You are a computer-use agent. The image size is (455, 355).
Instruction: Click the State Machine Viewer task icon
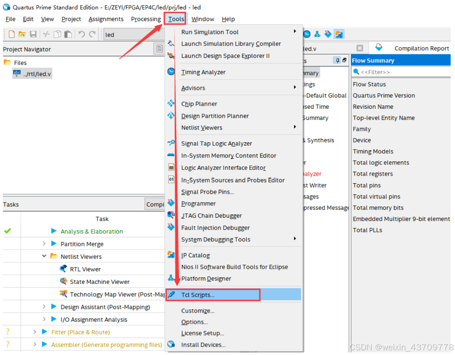click(x=63, y=281)
